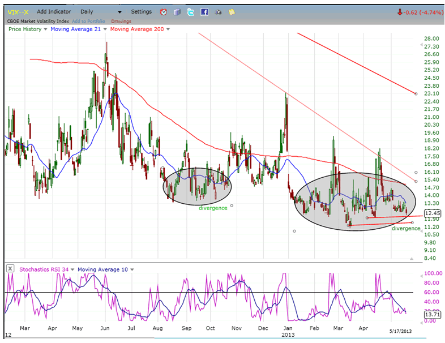Screen dimensions: 445x343
Task: Close the Stochastics RSI indicator pane
Action: (10, 269)
